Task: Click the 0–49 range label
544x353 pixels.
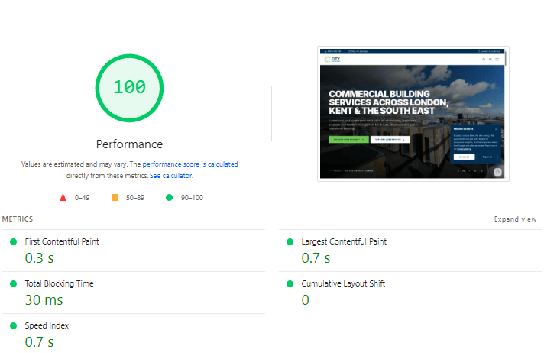Action: [83, 198]
